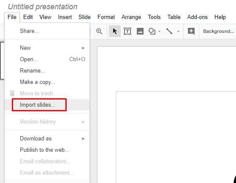Click the add comment icon
This screenshot has height=183, width=236.
coord(191,31)
